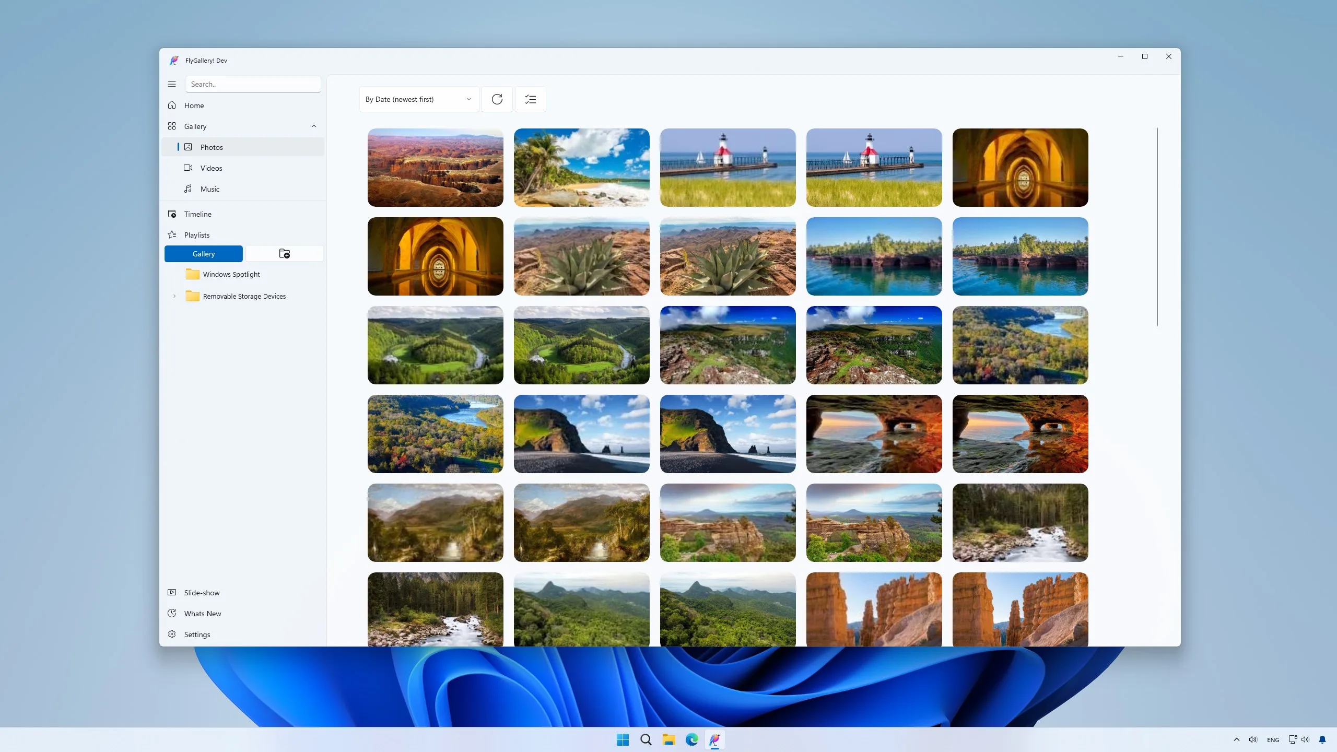Go to Videos page label

[x=212, y=168]
